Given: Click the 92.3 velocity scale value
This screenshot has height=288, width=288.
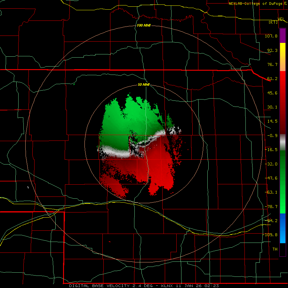Looking at the screenshot, I should (272, 50).
